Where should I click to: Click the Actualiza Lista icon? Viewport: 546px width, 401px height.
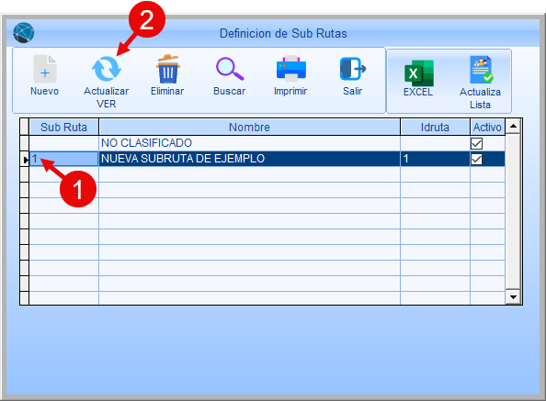481,70
